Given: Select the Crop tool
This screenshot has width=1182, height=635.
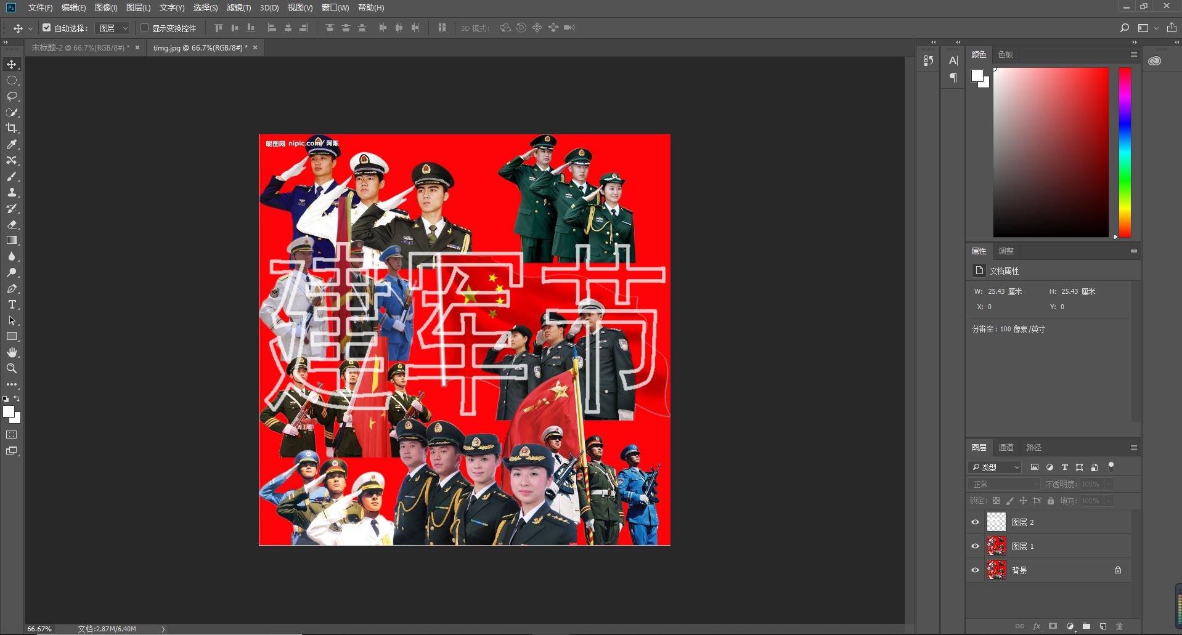Looking at the screenshot, I should [x=12, y=129].
